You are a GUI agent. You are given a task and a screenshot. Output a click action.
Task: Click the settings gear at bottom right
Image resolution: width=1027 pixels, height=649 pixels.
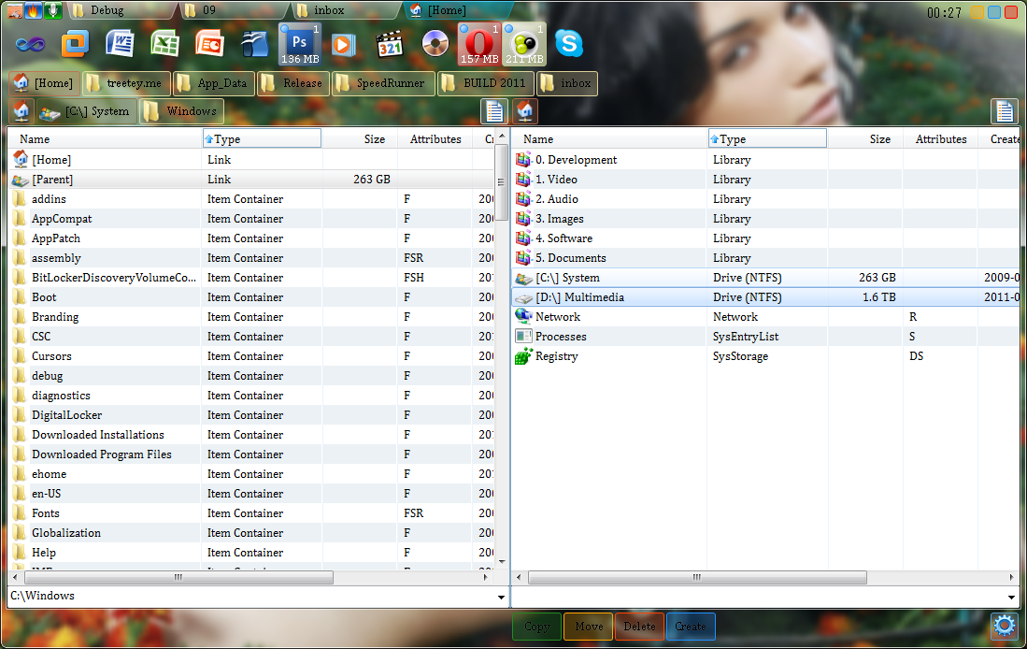[x=1004, y=626]
